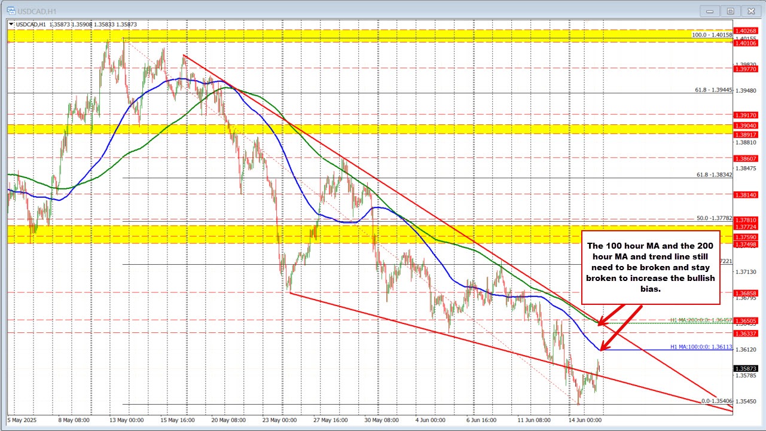The height and width of the screenshot is (431, 766).
Task: Open the quick OHLC data dropdown arrow
Action: (10, 23)
